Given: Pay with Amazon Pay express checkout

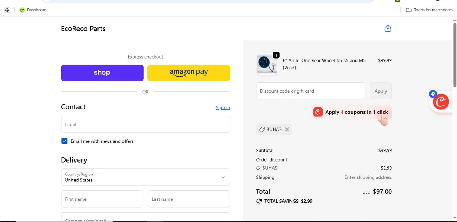Looking at the screenshot, I should [x=189, y=73].
